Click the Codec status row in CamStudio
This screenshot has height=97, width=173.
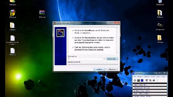pyautogui.click(x=150, y=94)
